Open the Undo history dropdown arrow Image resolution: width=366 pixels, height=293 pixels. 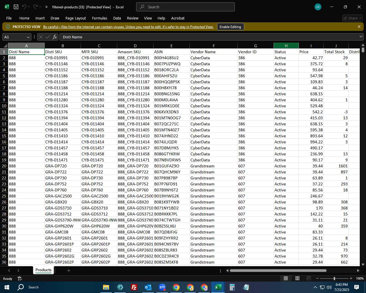coord(29,7)
